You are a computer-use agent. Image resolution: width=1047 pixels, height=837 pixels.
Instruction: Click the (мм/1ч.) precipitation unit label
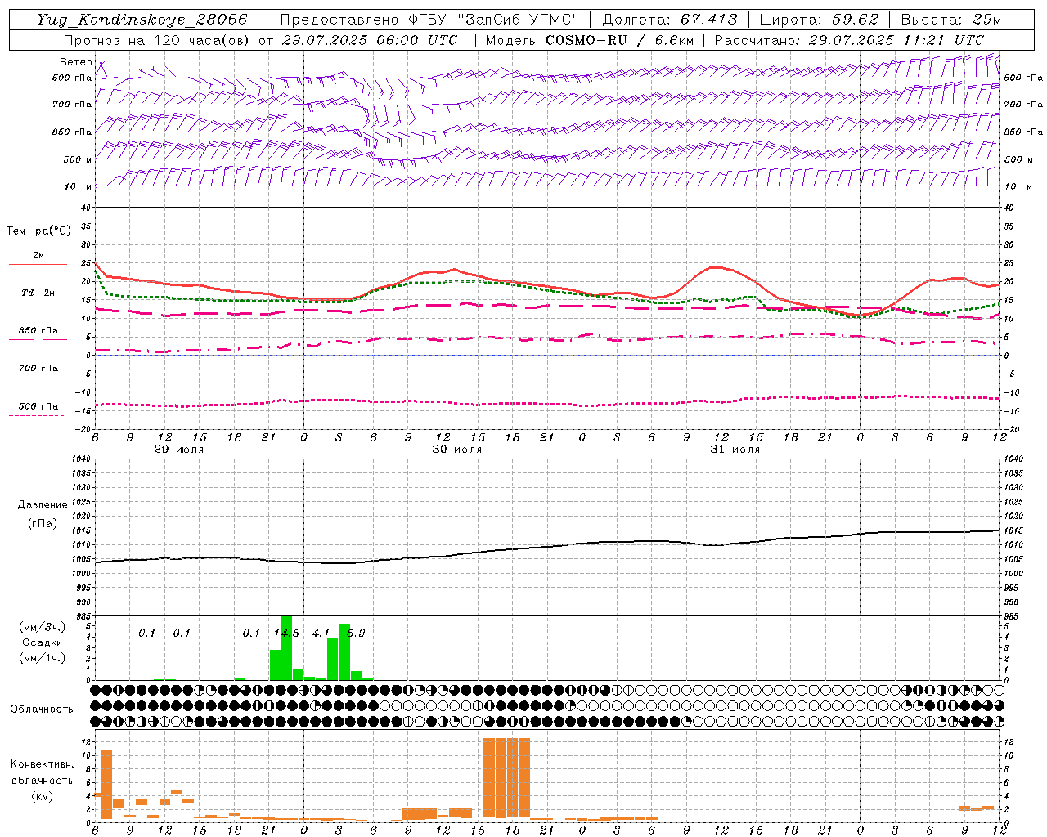click(x=43, y=658)
